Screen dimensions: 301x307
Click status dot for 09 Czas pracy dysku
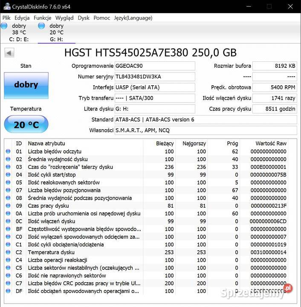(8, 206)
